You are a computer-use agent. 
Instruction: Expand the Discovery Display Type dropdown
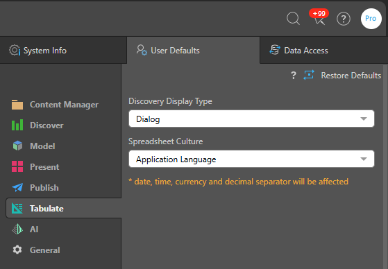pyautogui.click(x=251, y=119)
